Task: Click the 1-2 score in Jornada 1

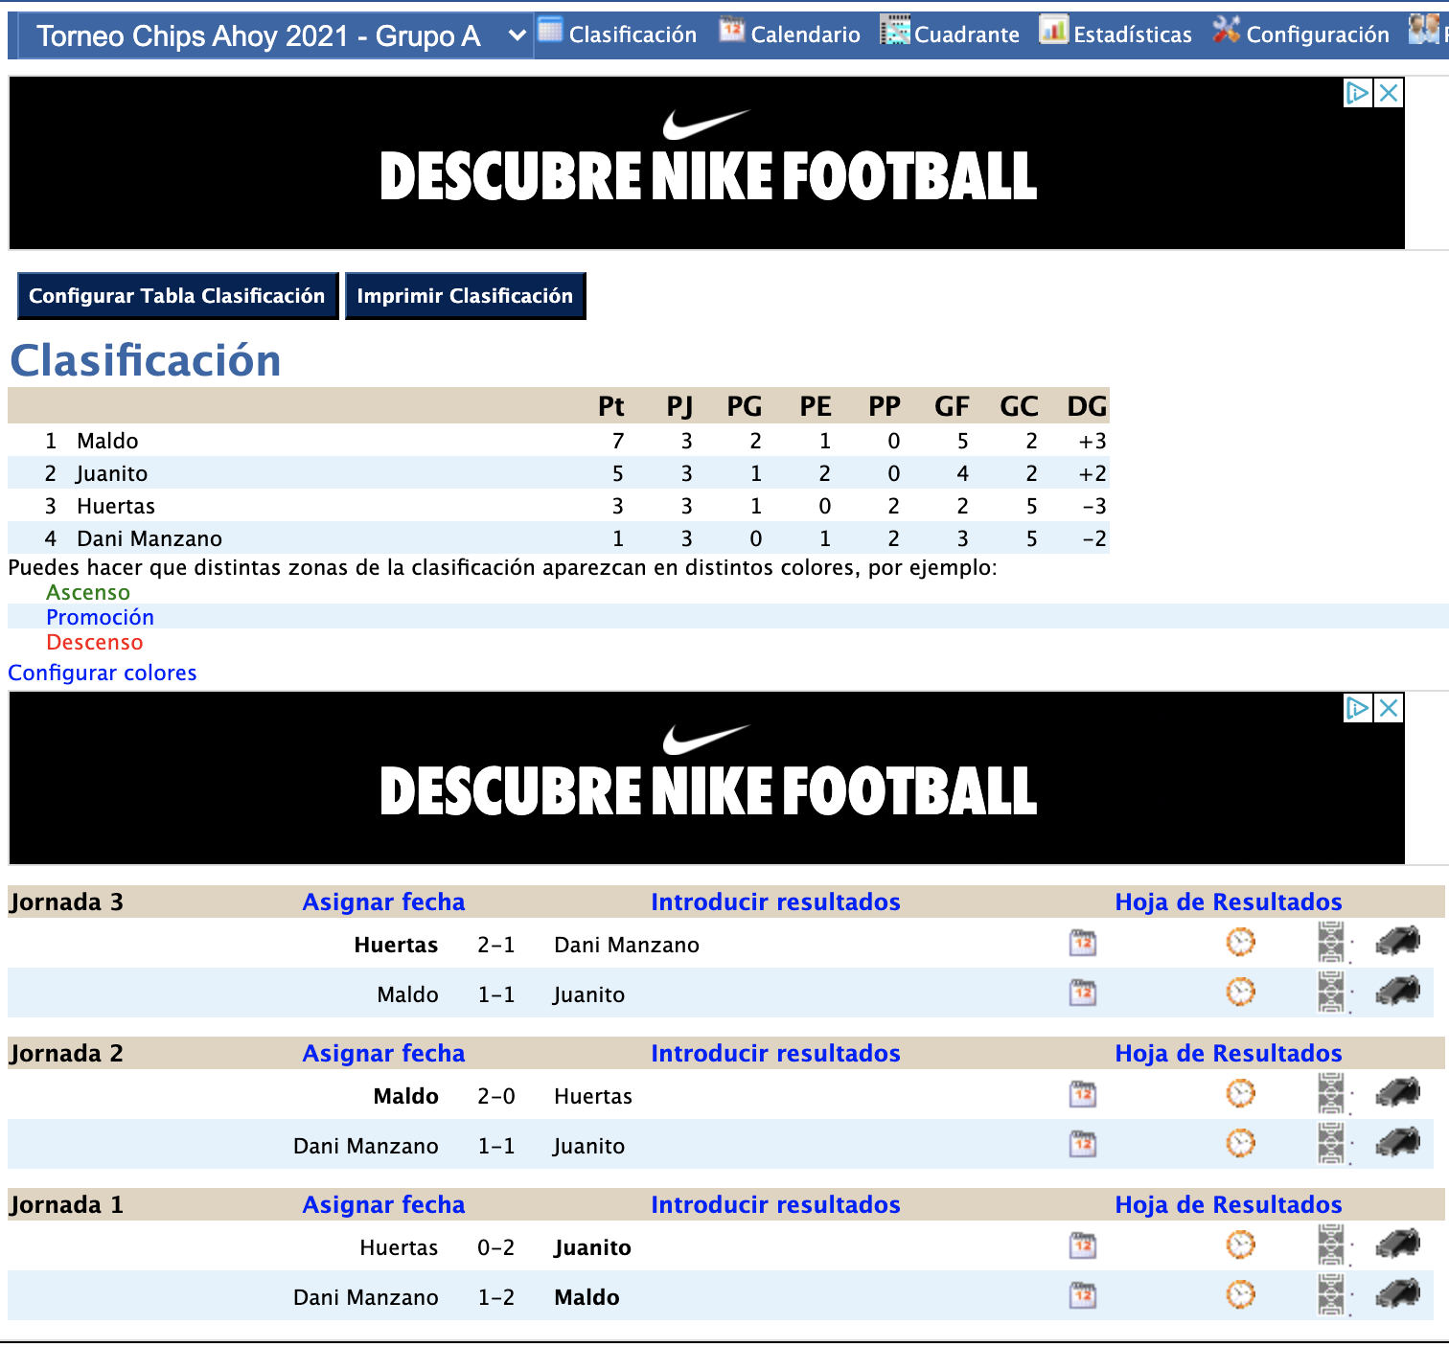Action: 496,1297
